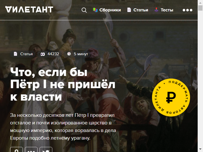Click the eyes view-count icon

pos(43,54)
